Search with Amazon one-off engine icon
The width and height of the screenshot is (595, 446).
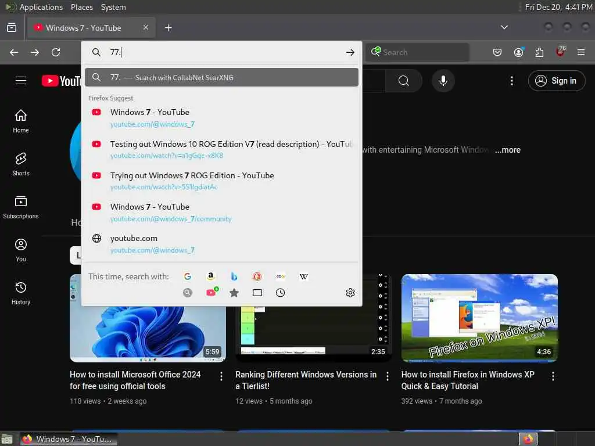click(210, 276)
